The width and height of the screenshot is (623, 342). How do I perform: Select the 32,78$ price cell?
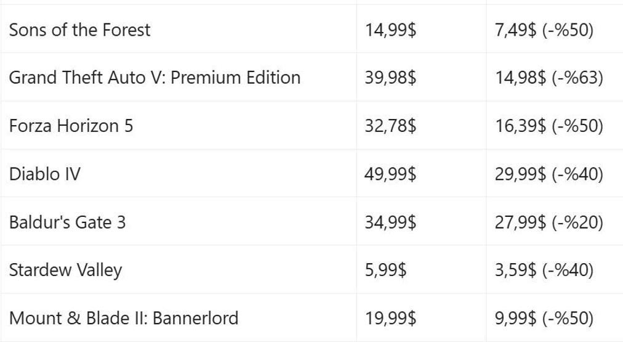(390, 126)
